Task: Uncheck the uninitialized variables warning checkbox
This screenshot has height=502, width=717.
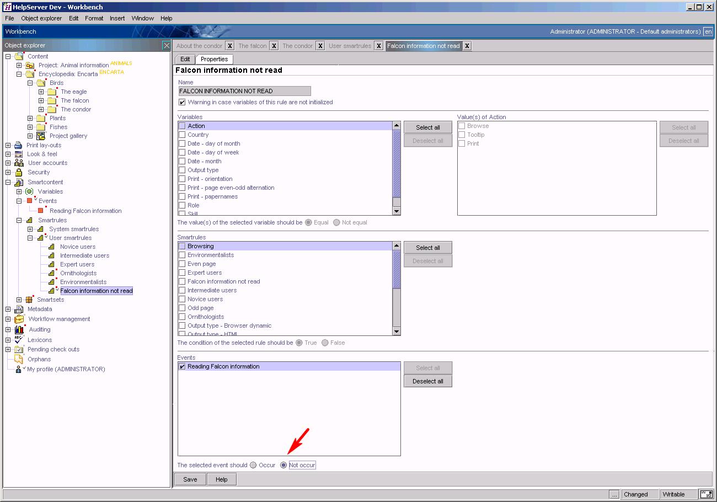Action: (x=182, y=102)
